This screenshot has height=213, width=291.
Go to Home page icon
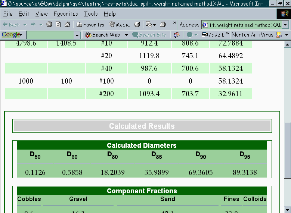click(x=67, y=25)
